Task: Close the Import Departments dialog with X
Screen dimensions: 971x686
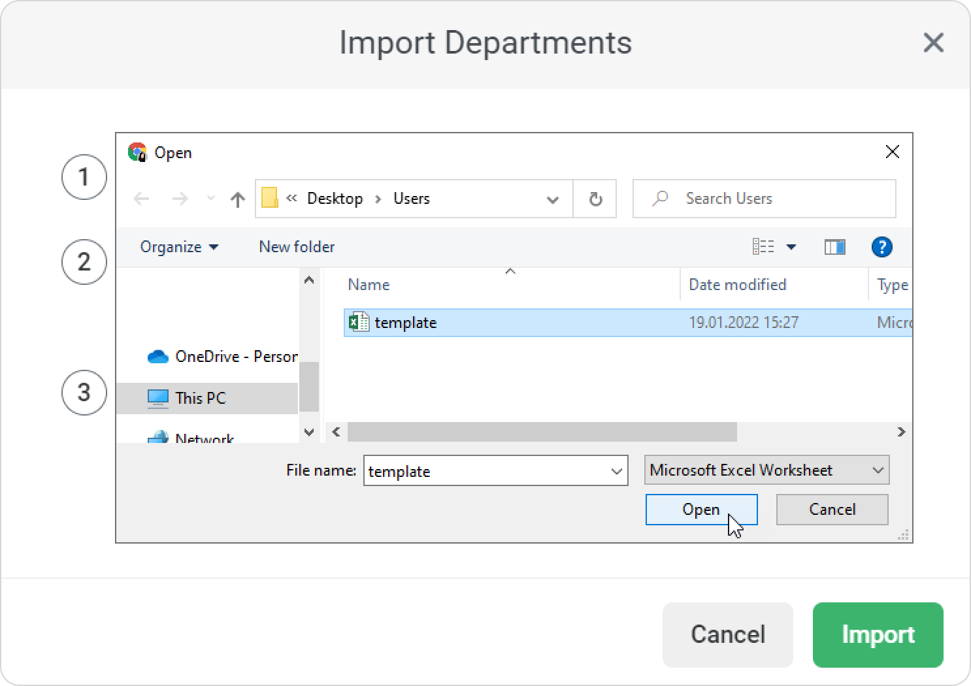Action: point(933,43)
